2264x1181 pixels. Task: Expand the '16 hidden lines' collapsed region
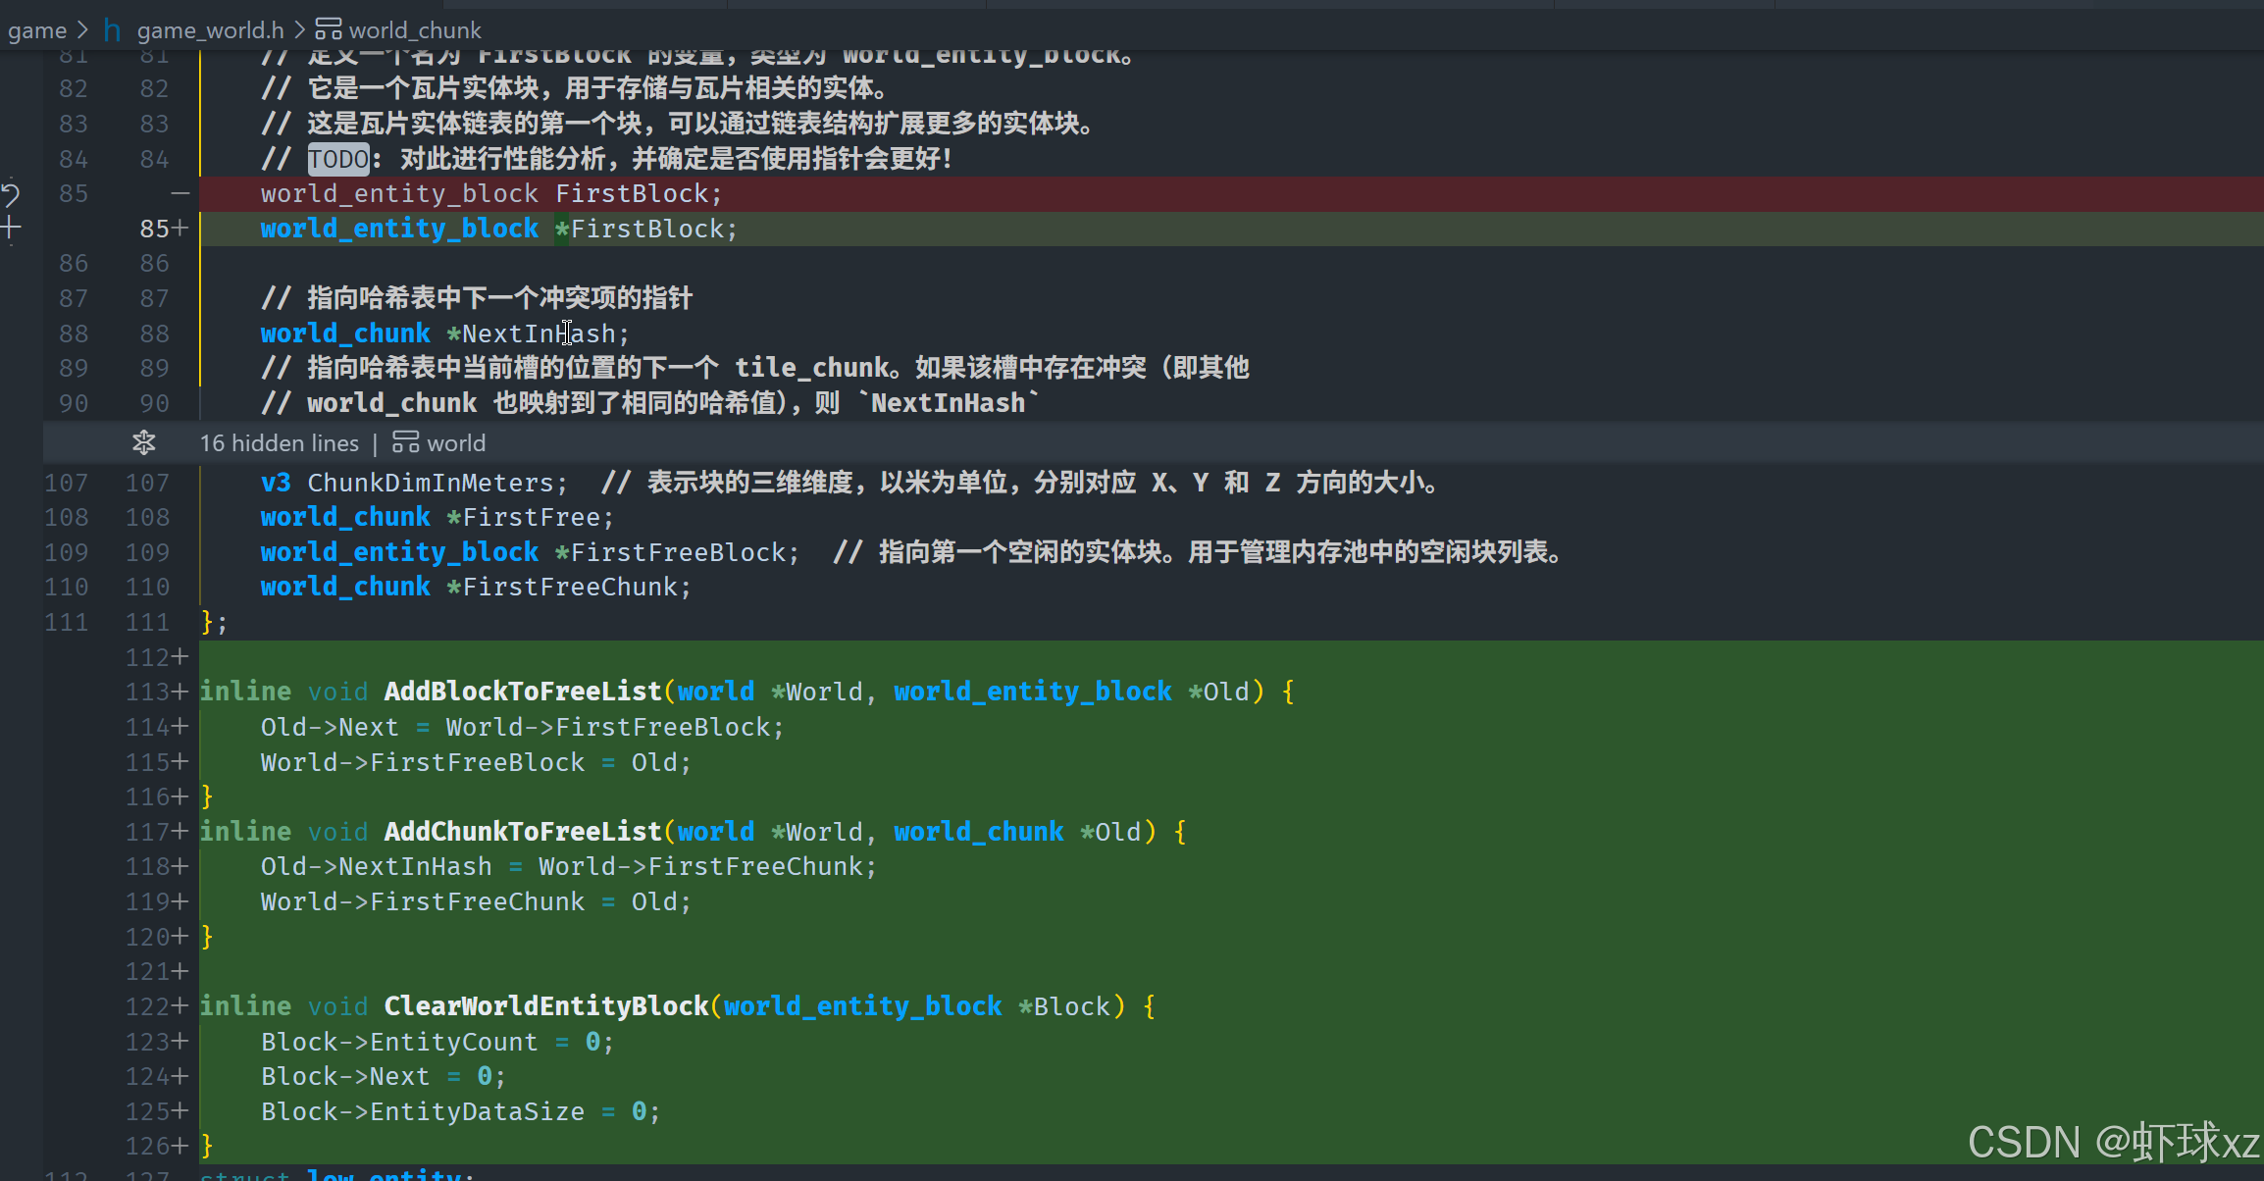[280, 443]
